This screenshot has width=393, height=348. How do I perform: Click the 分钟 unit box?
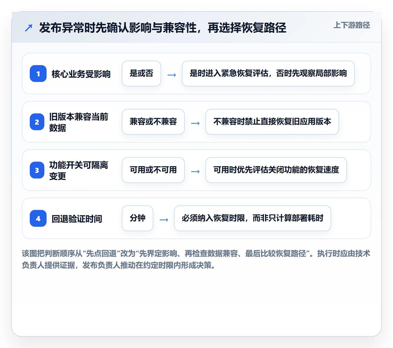(138, 218)
